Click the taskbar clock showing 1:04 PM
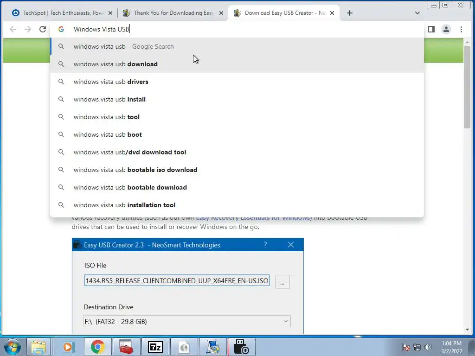This screenshot has height=356, width=475. (x=451, y=347)
